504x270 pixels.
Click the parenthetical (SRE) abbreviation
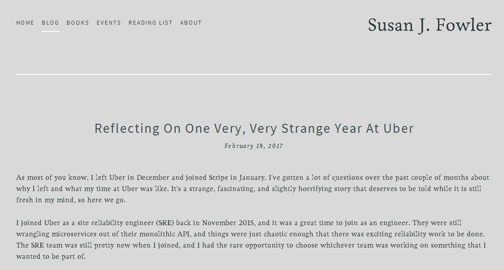[x=165, y=223]
